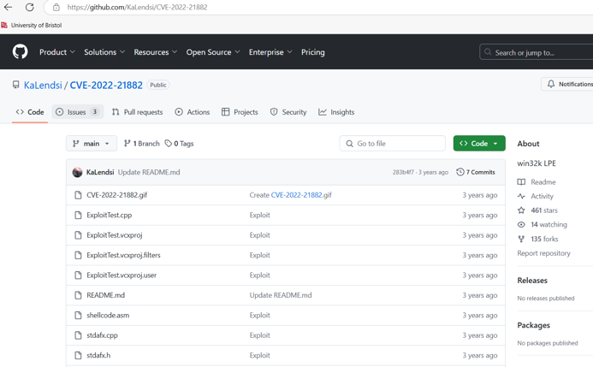The height and width of the screenshot is (367, 593).
Task: Switch to the Issues tab
Action: coord(78,112)
